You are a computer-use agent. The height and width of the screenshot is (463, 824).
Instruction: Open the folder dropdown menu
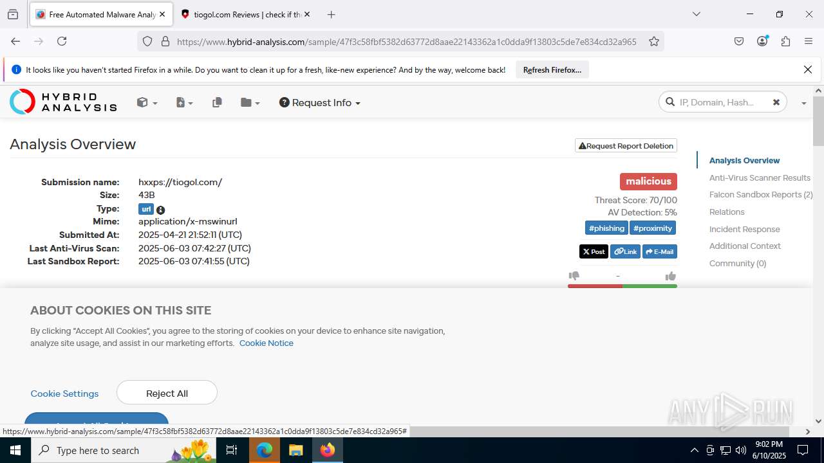250,102
